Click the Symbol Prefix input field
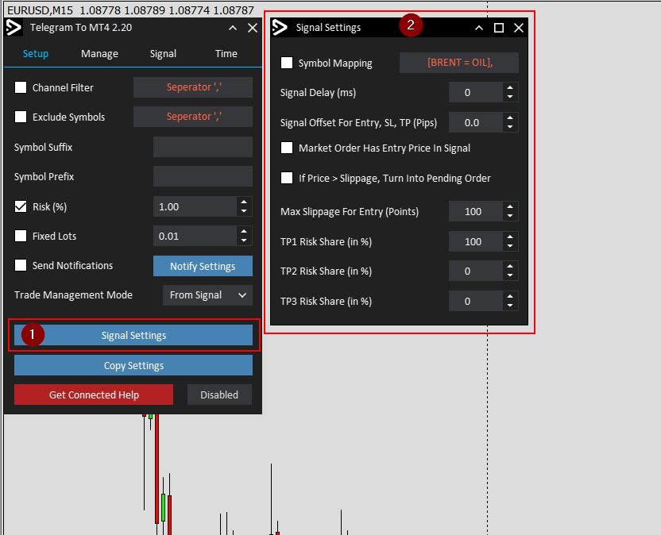The width and height of the screenshot is (661, 535). (203, 176)
